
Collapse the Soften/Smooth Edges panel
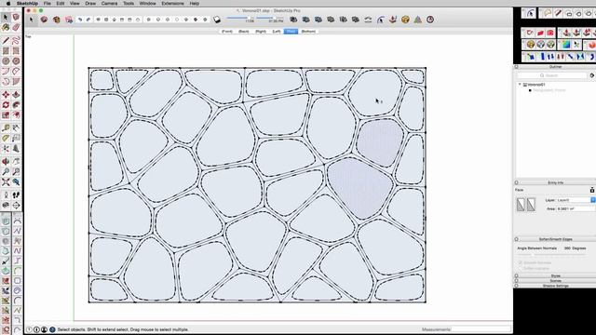(516, 239)
